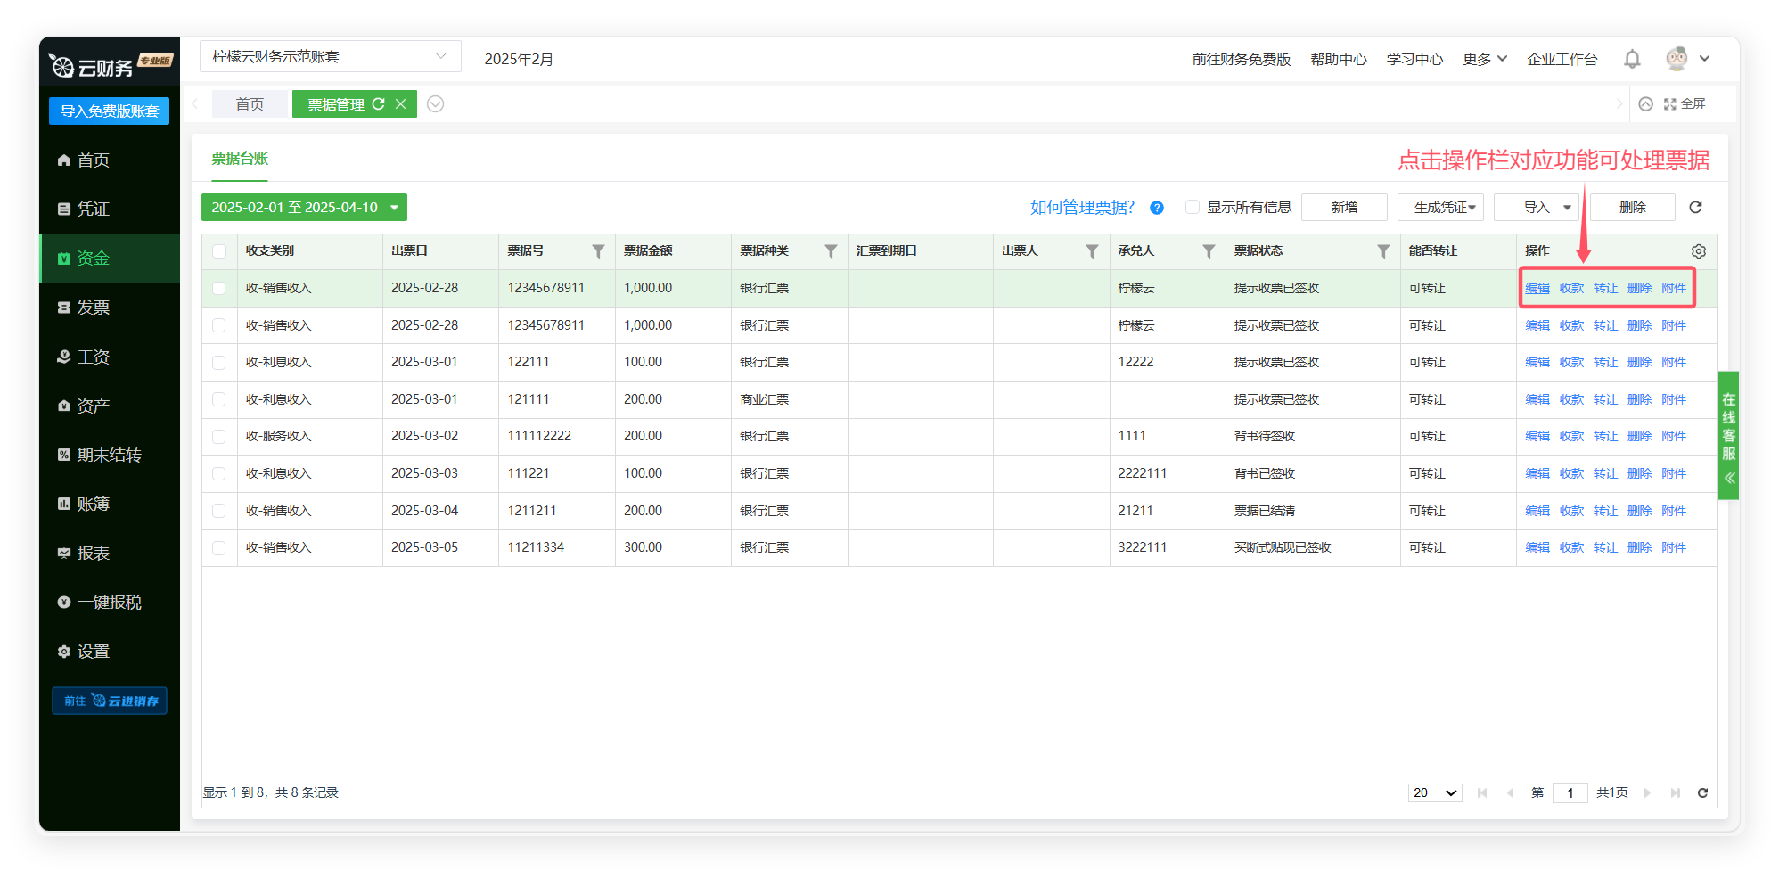This screenshot has width=1779, height=870.
Task: Open the date range dropdown 2025-02-01 至 2025-04-10
Action: (x=304, y=207)
